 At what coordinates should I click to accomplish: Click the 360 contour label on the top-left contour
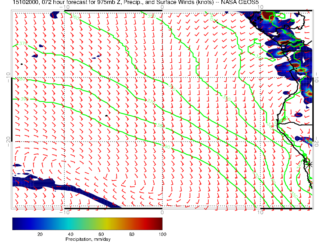pos(75,17)
